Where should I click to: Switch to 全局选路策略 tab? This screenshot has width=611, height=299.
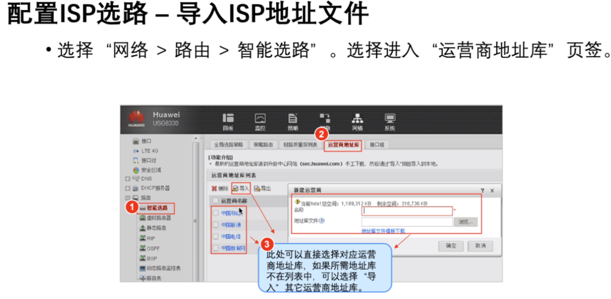point(229,145)
